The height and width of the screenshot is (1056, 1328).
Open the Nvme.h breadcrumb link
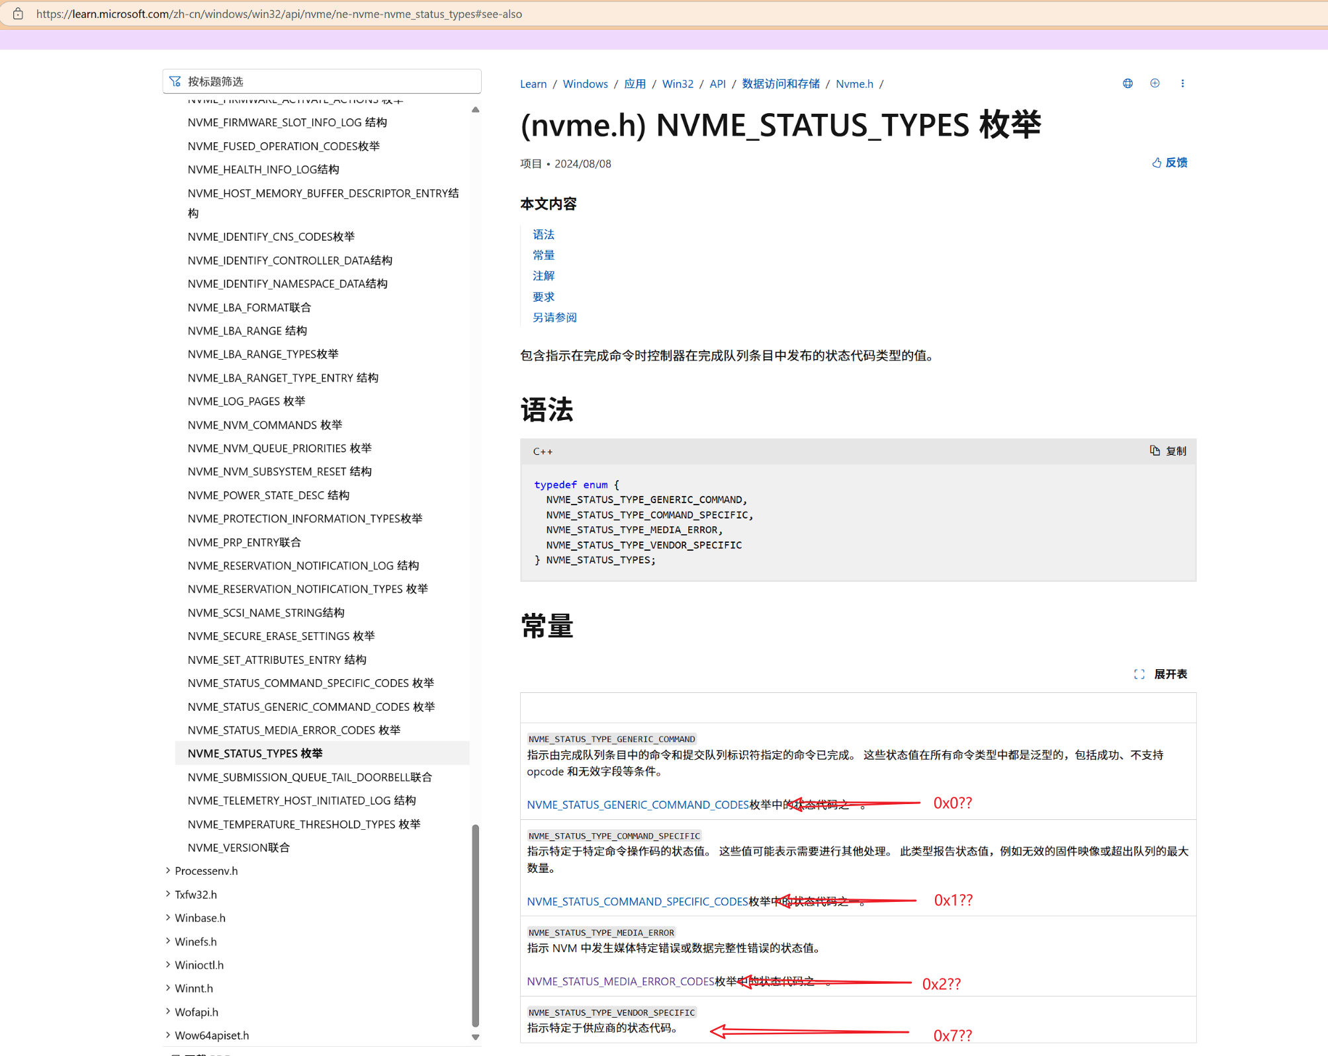(854, 84)
